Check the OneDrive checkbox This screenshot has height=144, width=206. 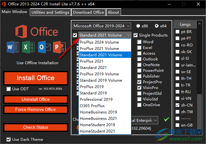pos(139,105)
